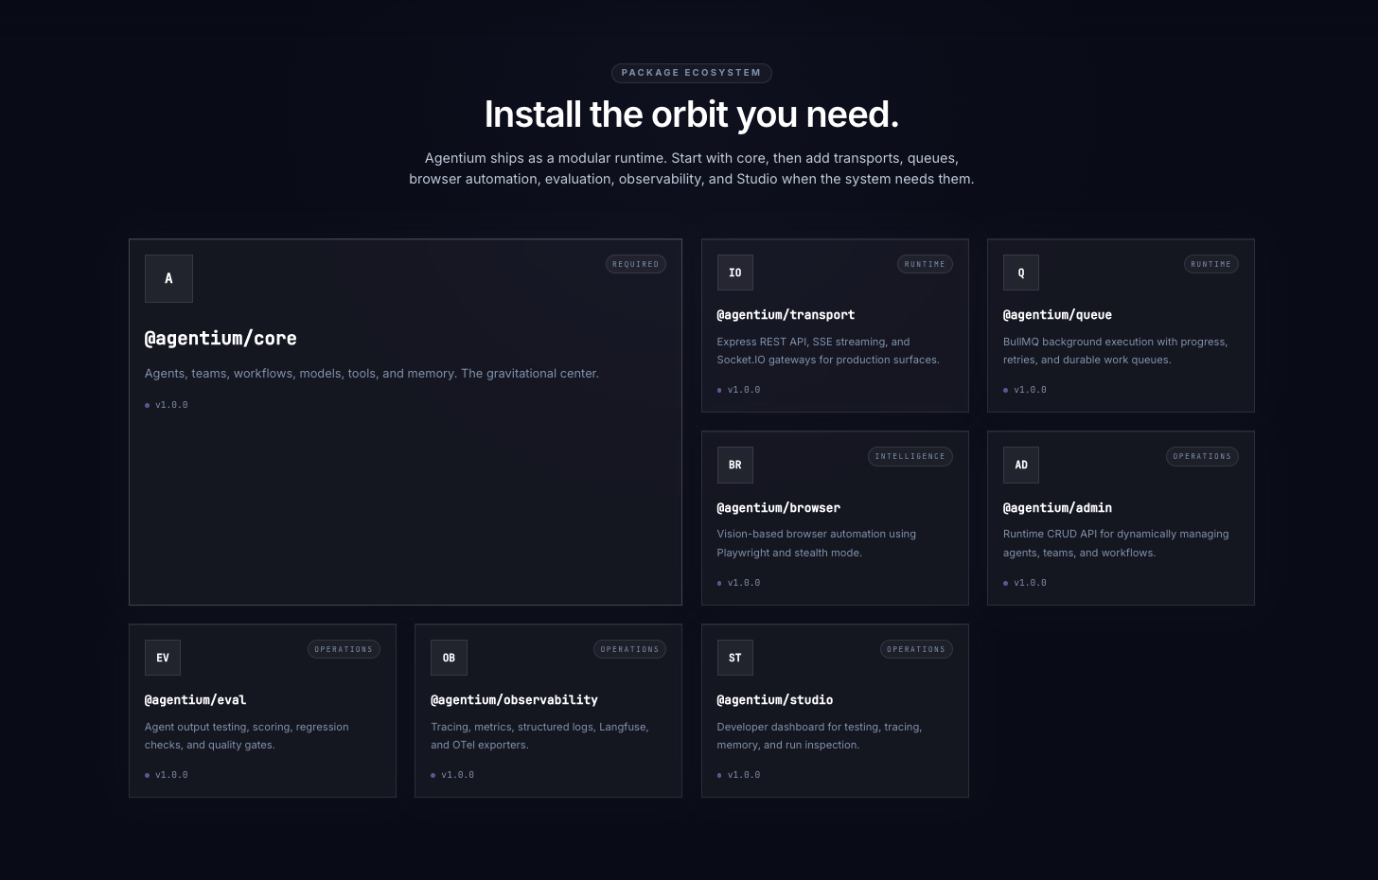Click 'Developer dashboard for testing' description
Viewport: 1378px width, 880px height.
tap(820, 736)
